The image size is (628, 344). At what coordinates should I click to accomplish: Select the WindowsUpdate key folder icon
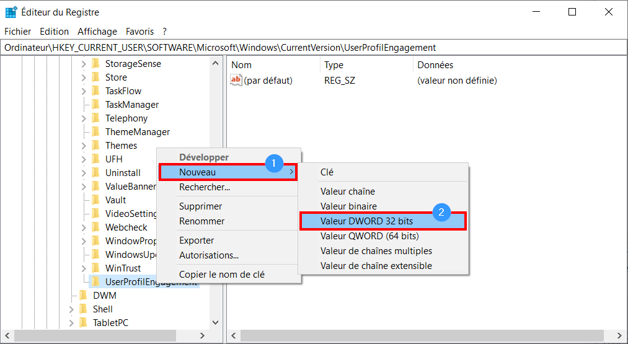tap(95, 254)
